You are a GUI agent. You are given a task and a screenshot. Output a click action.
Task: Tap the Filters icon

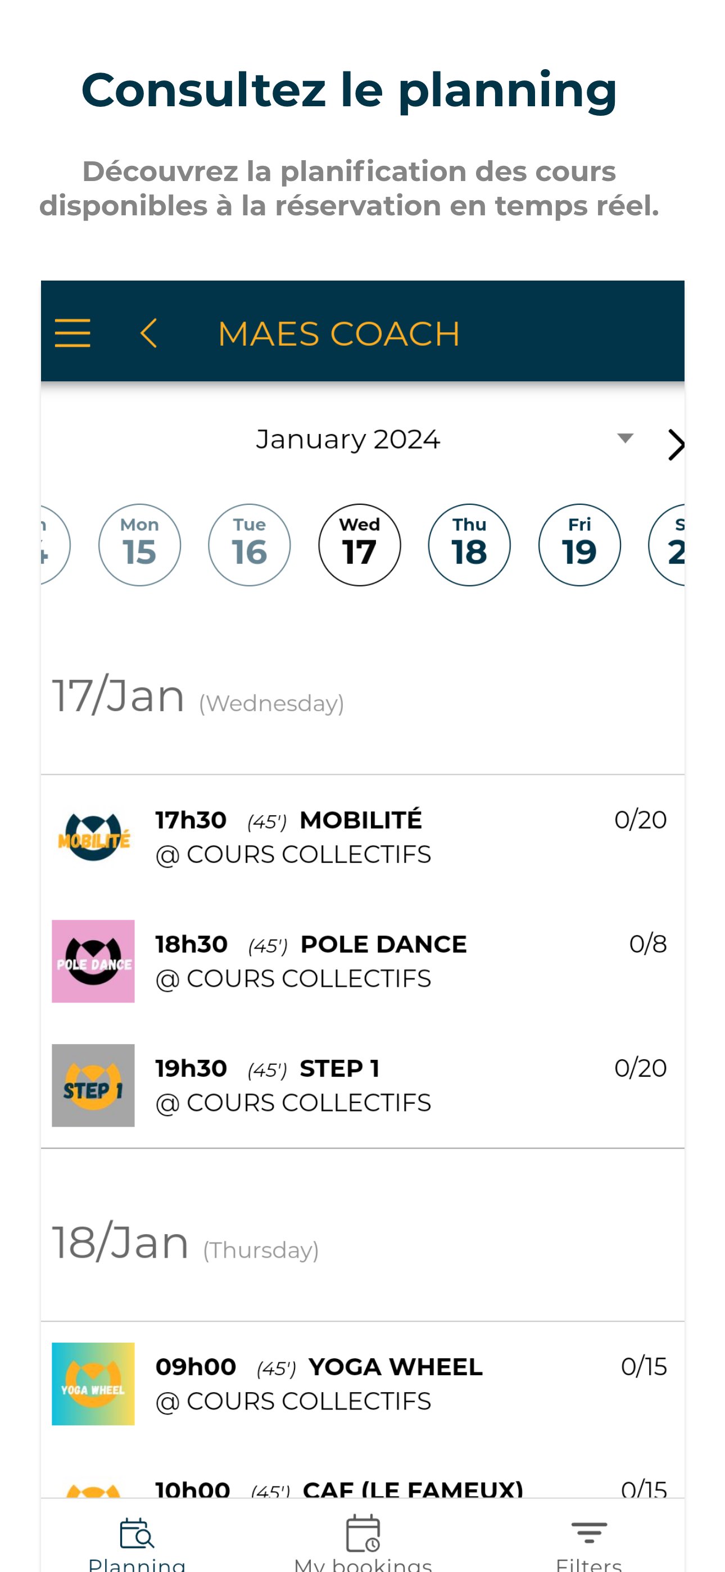coord(589,1532)
